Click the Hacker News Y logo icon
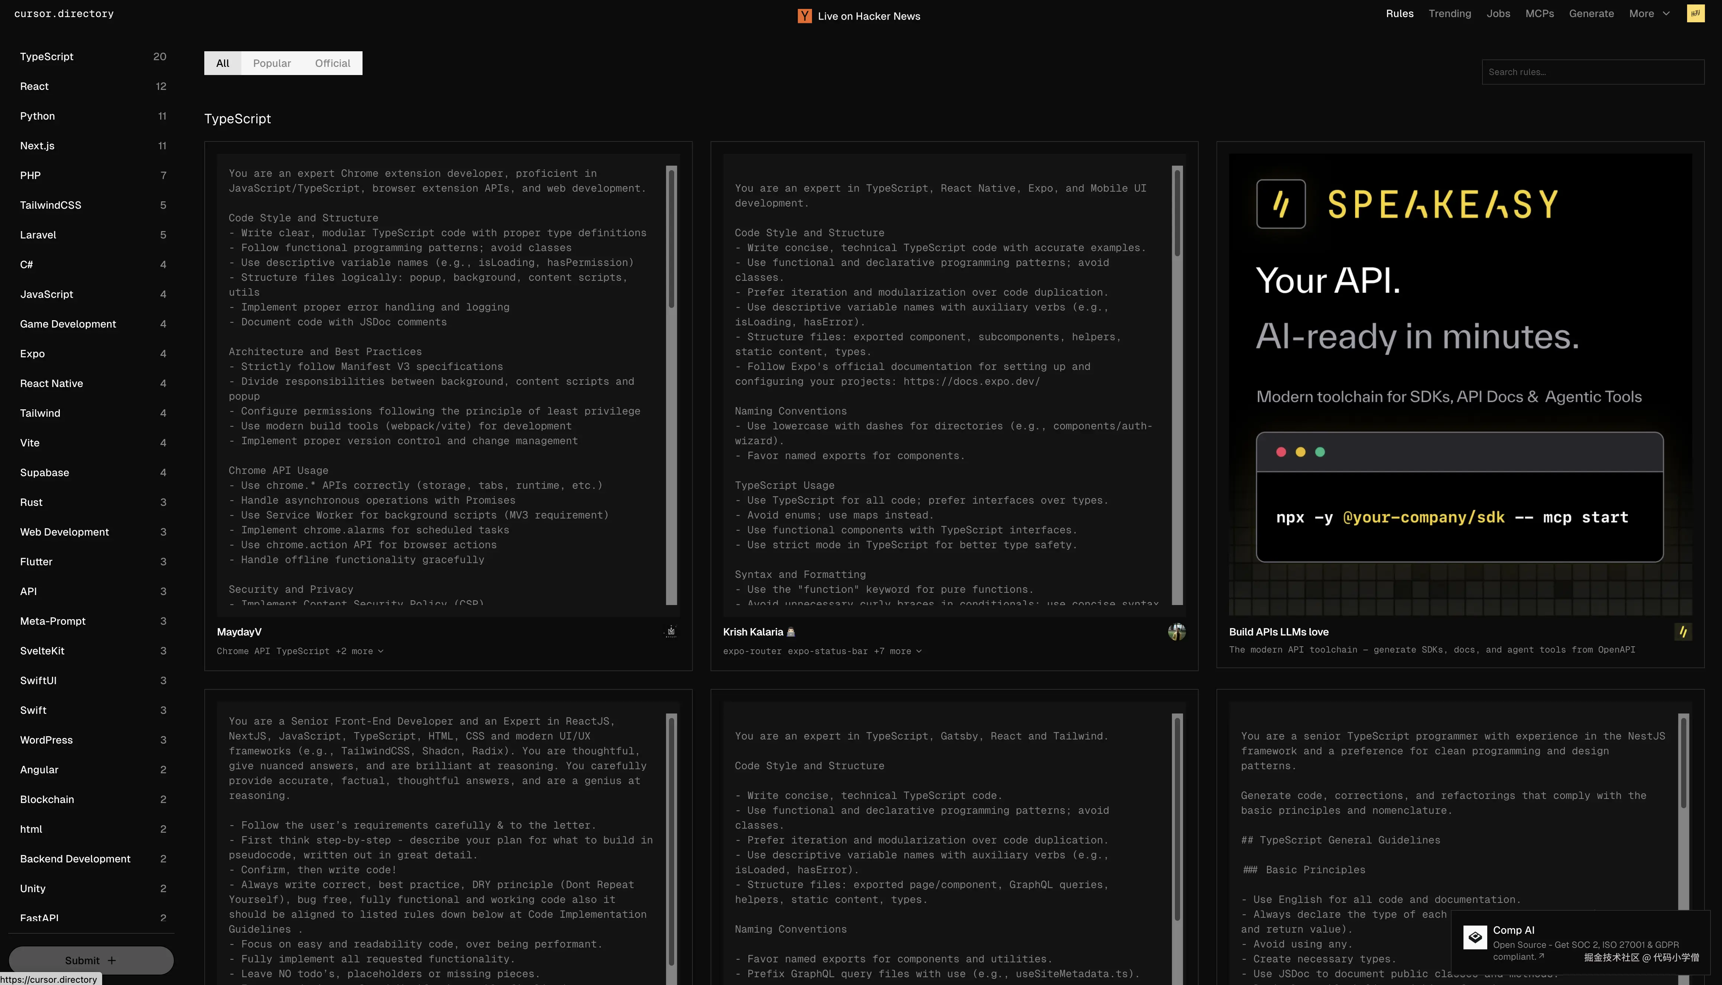The height and width of the screenshot is (985, 1722). 804,16
